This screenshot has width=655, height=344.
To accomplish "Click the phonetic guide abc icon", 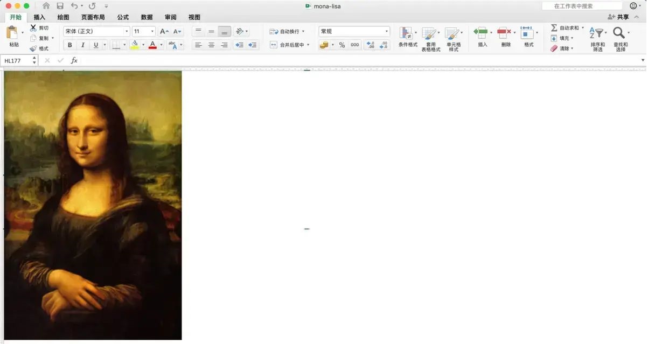I will coord(172,45).
